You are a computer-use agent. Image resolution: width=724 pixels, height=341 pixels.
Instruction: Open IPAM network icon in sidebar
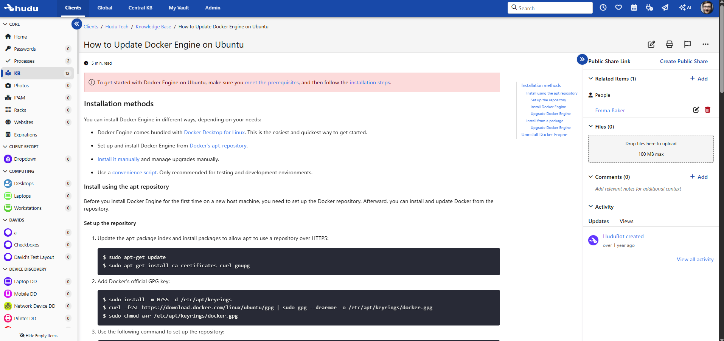point(8,98)
